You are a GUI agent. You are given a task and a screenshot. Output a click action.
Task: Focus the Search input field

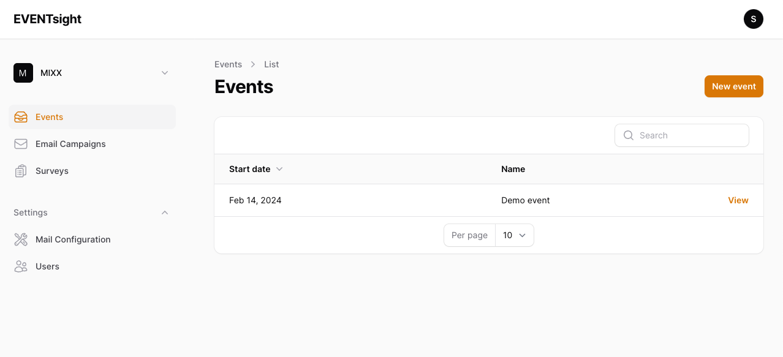(689, 135)
